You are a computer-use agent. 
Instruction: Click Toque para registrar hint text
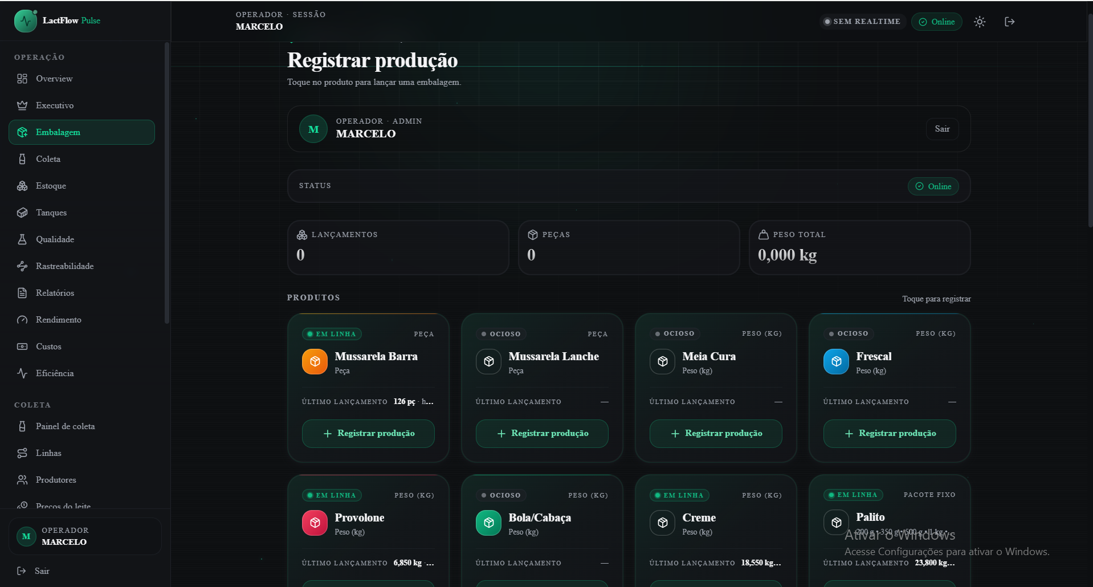pyautogui.click(x=936, y=299)
